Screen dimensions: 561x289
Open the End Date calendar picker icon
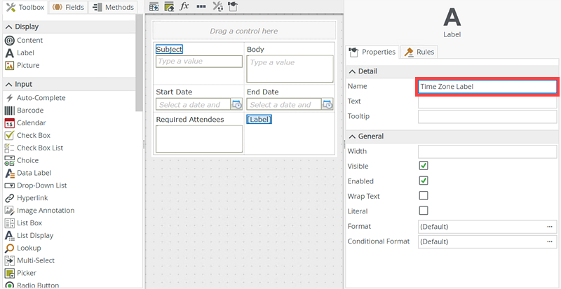[x=327, y=105]
